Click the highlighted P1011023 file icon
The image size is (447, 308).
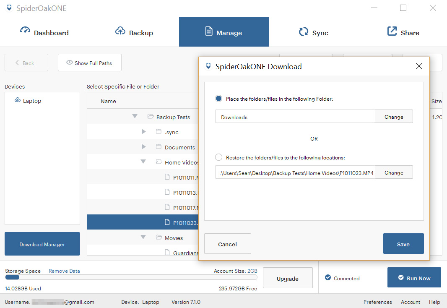click(167, 222)
